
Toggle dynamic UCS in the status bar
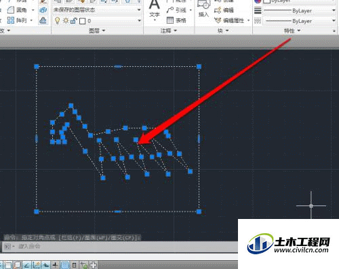click(37, 265)
